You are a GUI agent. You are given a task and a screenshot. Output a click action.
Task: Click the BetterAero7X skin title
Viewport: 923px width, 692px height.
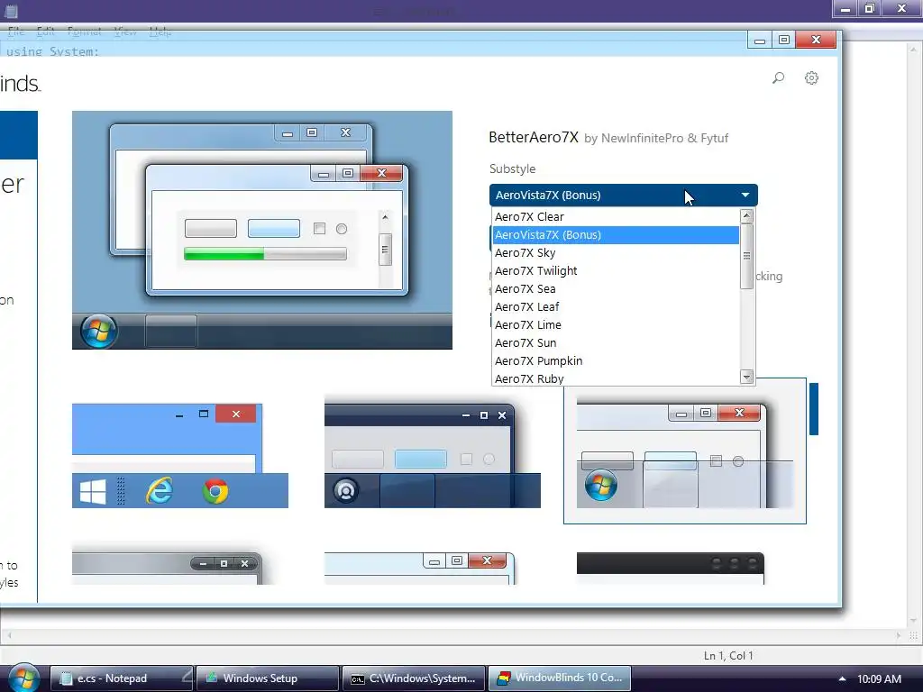tap(534, 137)
